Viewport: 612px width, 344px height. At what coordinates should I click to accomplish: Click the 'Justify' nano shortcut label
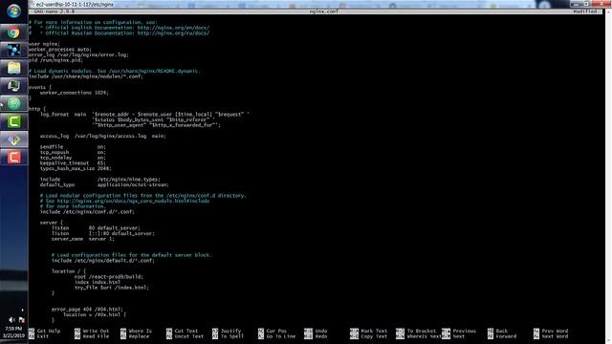pyautogui.click(x=230, y=331)
